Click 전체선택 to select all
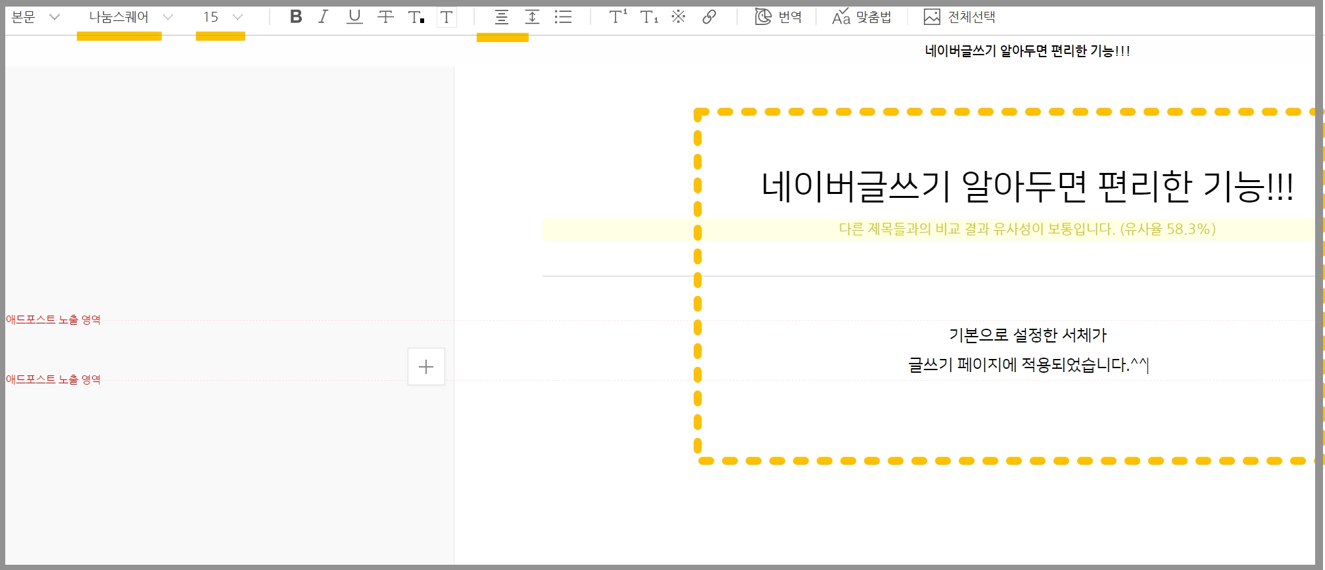Viewport: 1325px width, 570px height. click(x=959, y=17)
